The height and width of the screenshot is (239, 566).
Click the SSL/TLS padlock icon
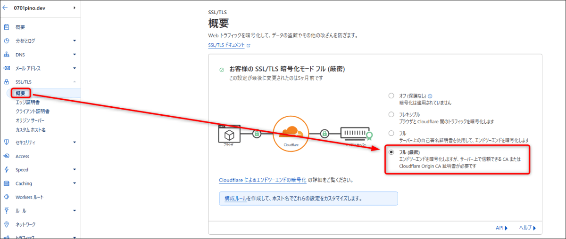7,82
